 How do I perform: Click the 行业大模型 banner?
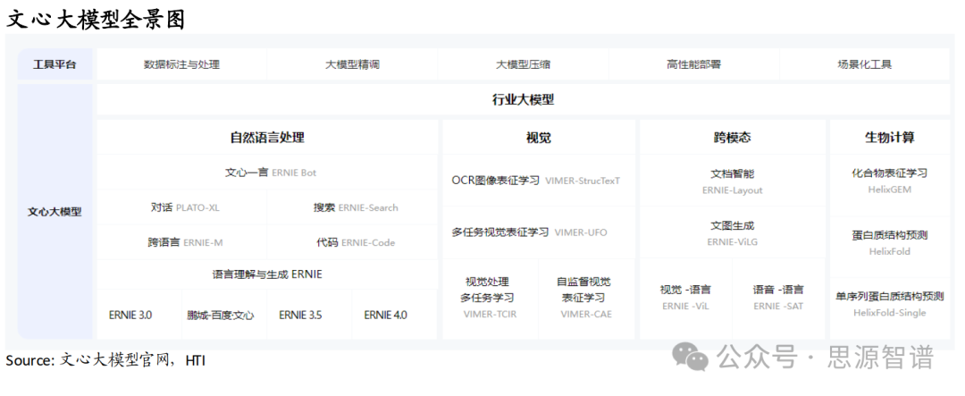pos(523,100)
